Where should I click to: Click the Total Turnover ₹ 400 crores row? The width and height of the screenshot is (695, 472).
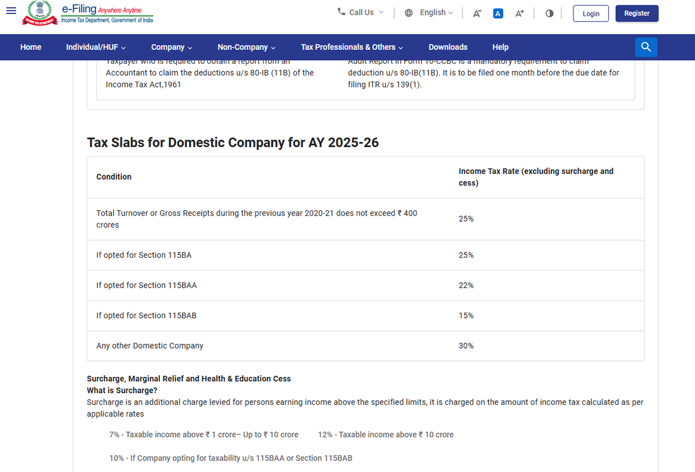click(x=365, y=219)
